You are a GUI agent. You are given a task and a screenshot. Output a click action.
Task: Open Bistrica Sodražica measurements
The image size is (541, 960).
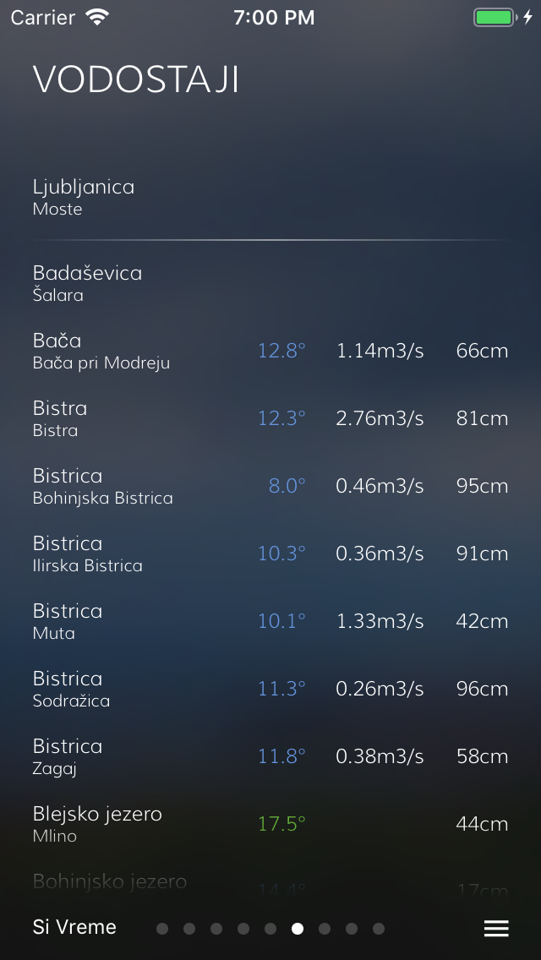tap(270, 689)
